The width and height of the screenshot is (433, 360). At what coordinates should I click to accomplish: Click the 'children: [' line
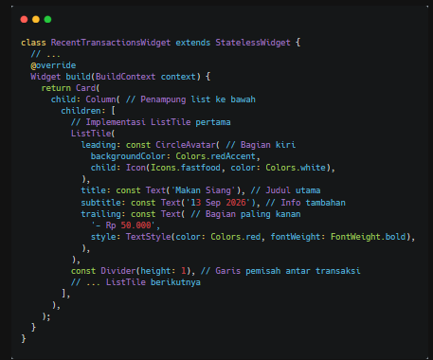click(88, 111)
